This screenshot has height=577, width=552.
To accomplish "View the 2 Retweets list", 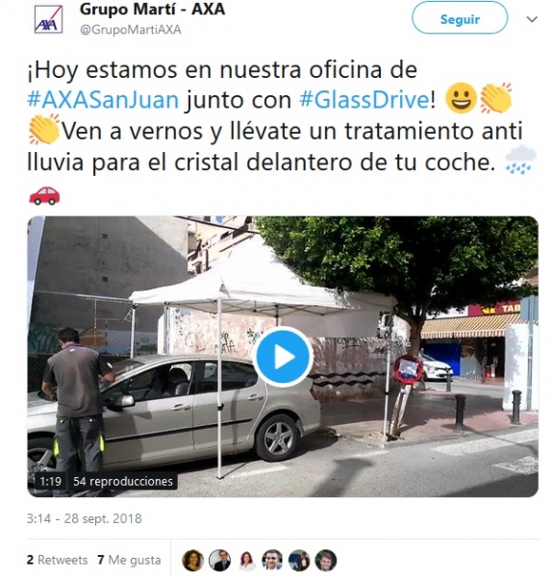I will (x=57, y=560).
